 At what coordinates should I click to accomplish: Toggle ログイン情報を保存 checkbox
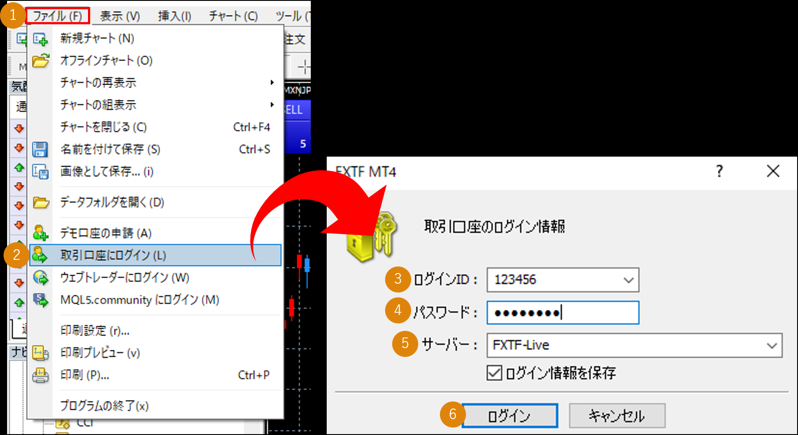click(494, 373)
